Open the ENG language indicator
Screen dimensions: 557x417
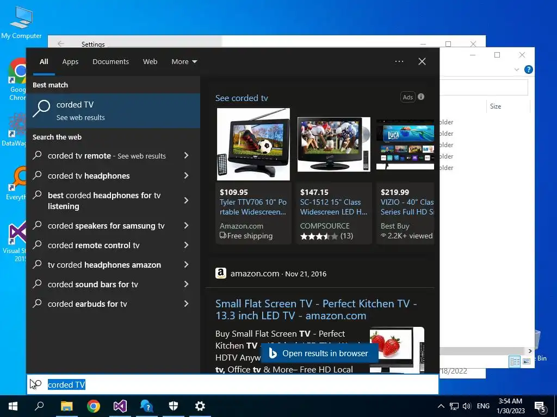[x=483, y=406]
